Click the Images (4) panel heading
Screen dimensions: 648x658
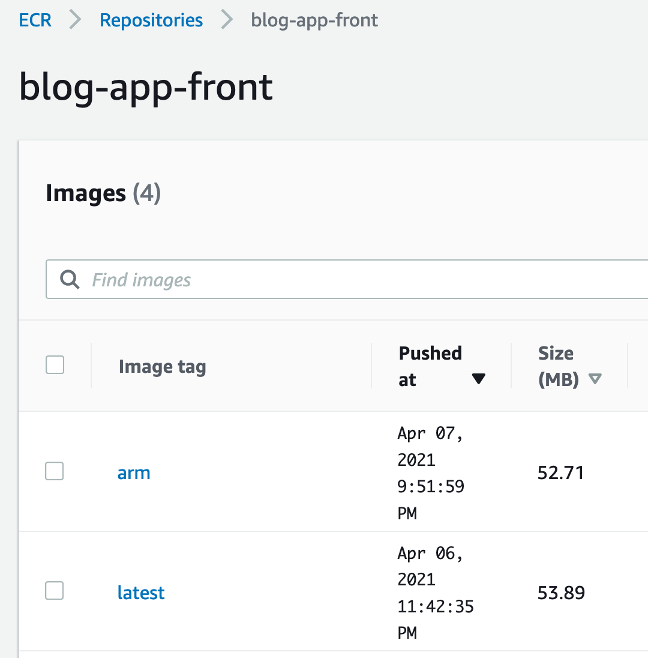[103, 193]
